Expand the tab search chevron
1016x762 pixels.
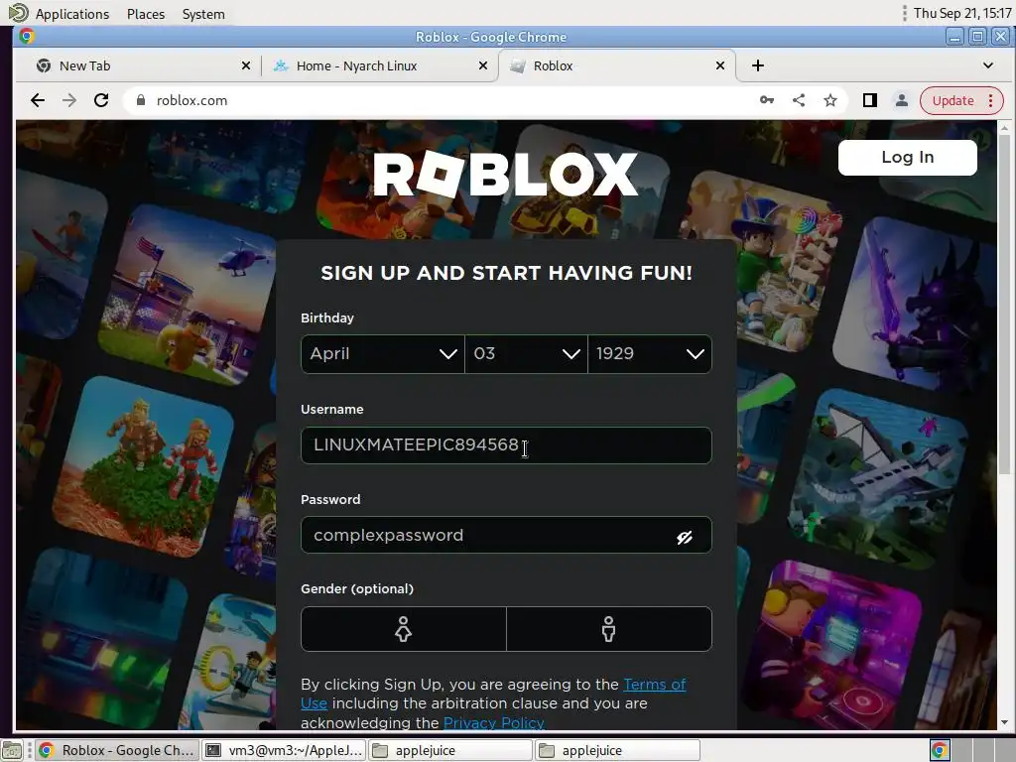pos(988,65)
